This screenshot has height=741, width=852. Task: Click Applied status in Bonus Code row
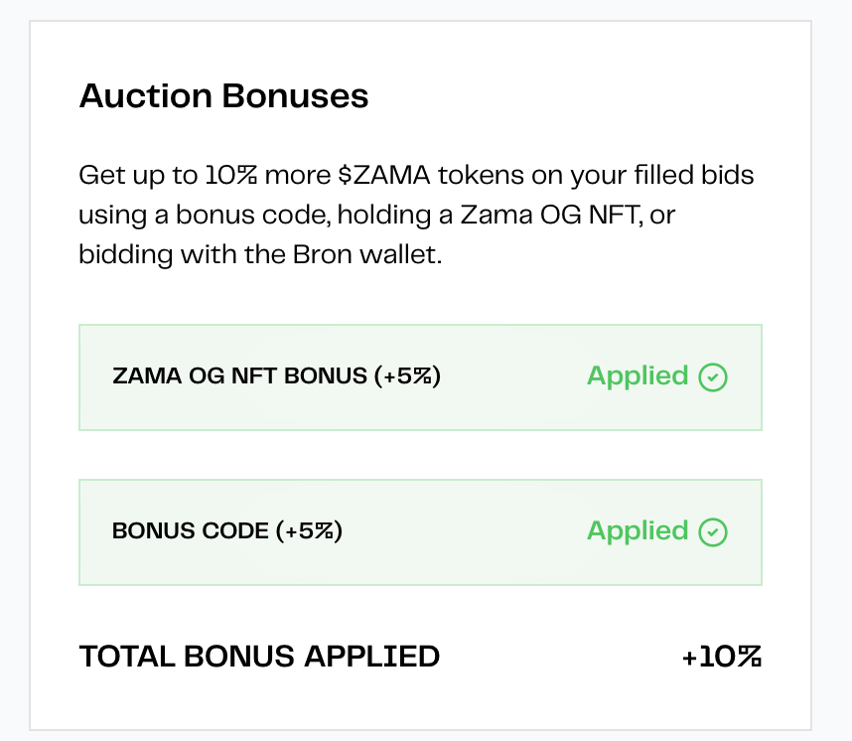(638, 531)
